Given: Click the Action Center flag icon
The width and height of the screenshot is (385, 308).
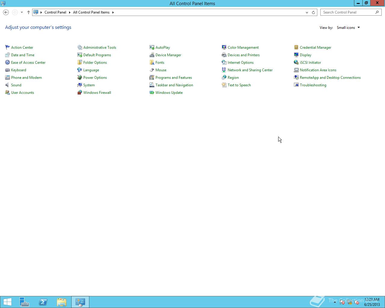Looking at the screenshot, I should tap(8, 47).
